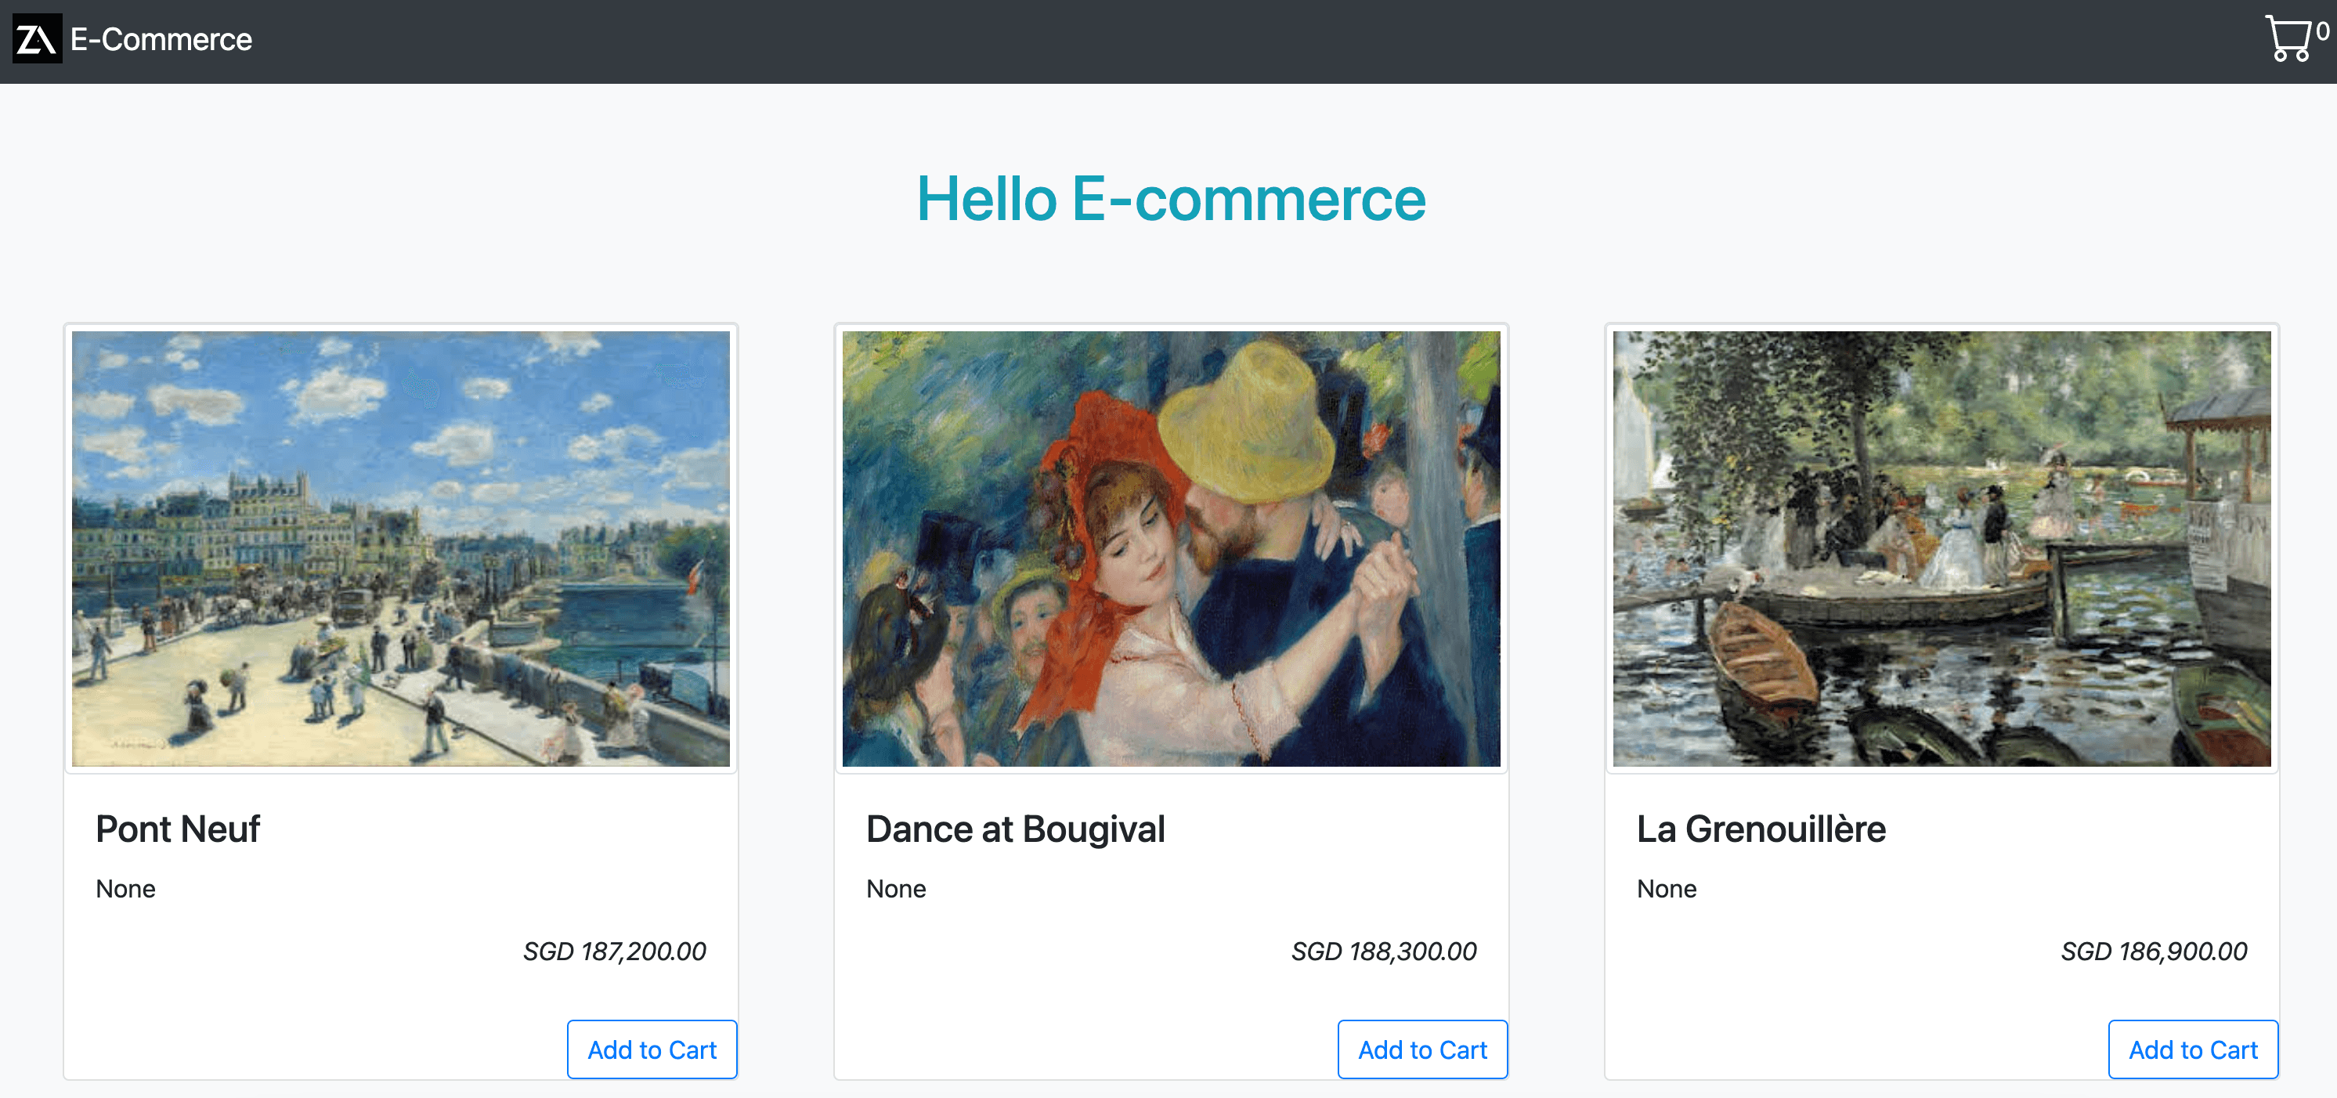The height and width of the screenshot is (1098, 2337).
Task: Open the shopping cart icon
Action: [2287, 38]
